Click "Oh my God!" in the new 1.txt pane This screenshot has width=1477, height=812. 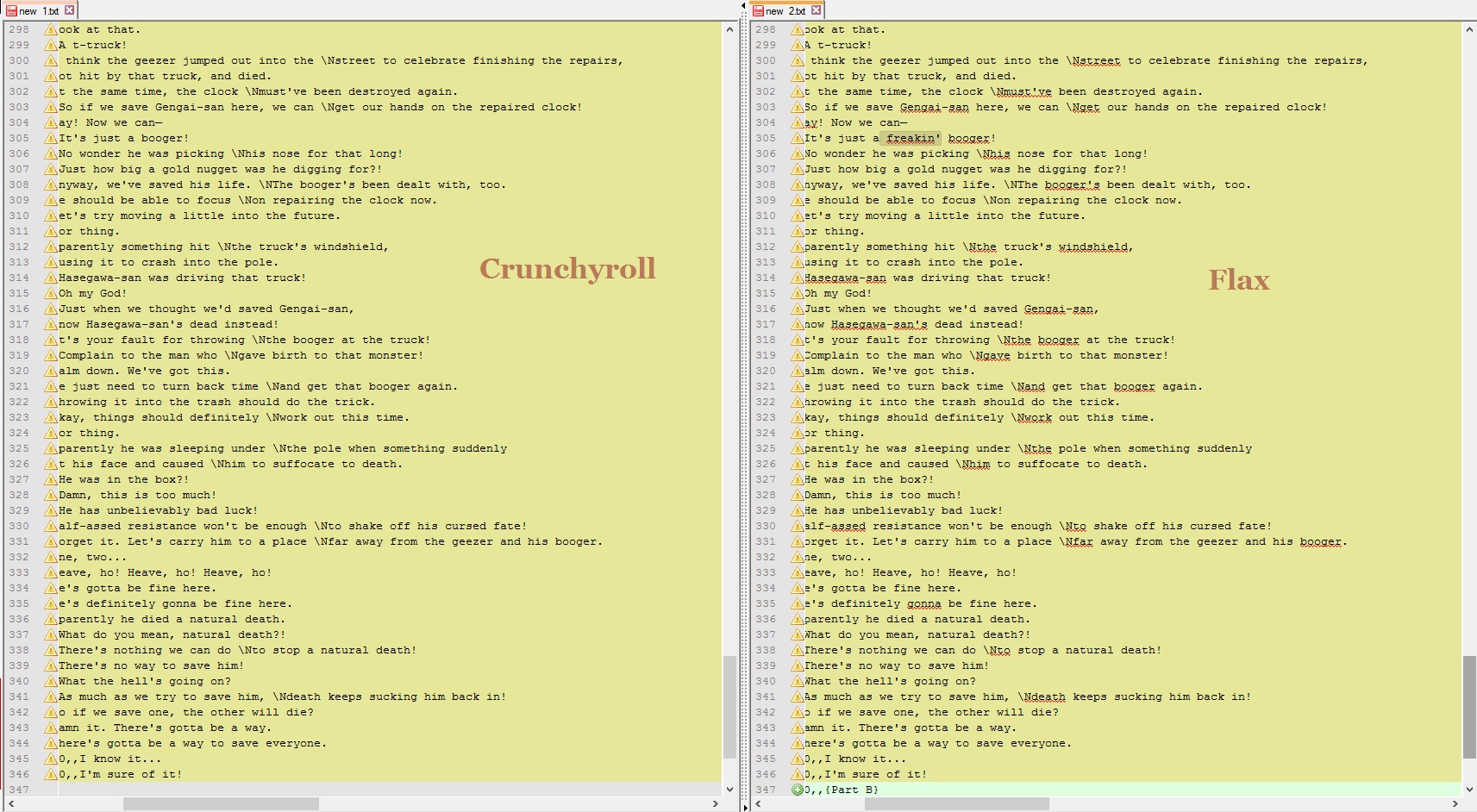coord(92,293)
